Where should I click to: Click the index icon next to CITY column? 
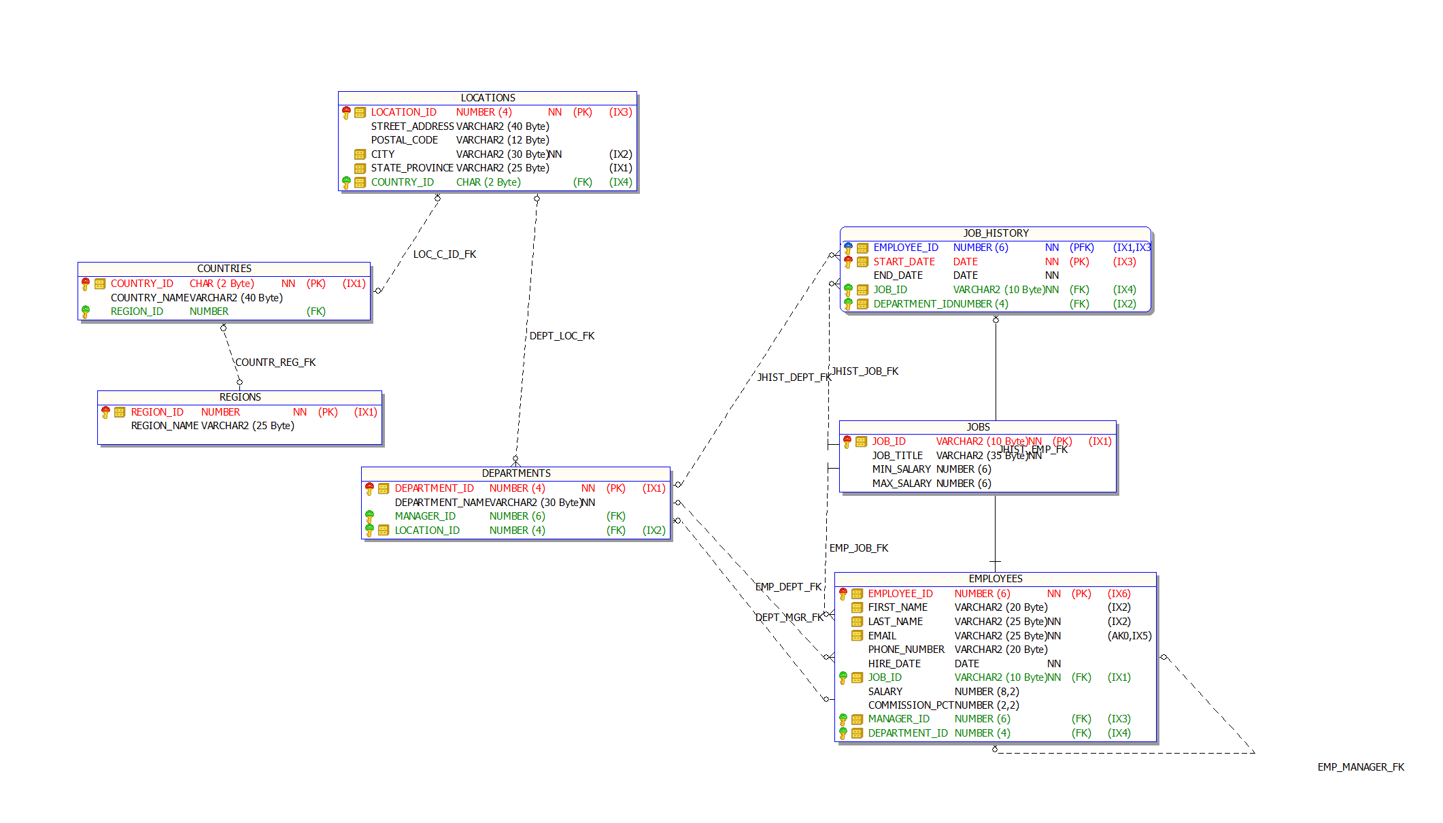click(x=360, y=154)
